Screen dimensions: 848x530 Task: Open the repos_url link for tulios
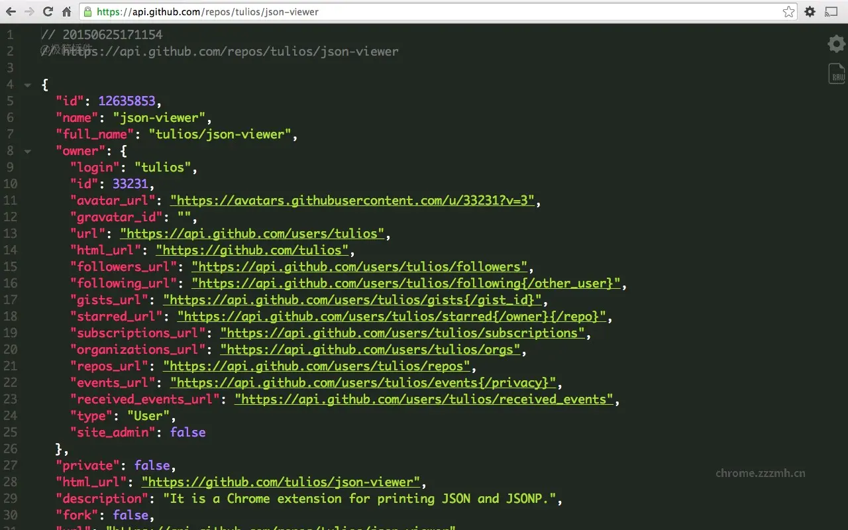pos(321,366)
